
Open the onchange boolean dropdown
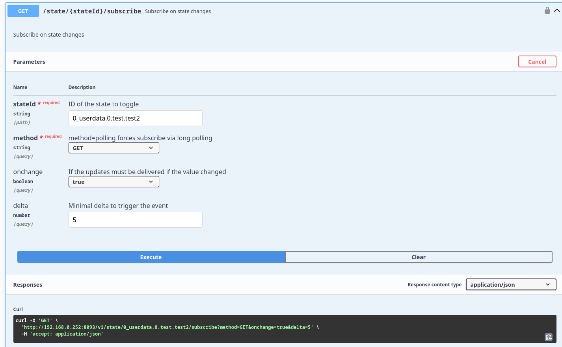tap(114, 182)
